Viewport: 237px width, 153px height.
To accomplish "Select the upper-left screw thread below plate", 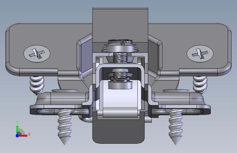I will (x=37, y=85).
